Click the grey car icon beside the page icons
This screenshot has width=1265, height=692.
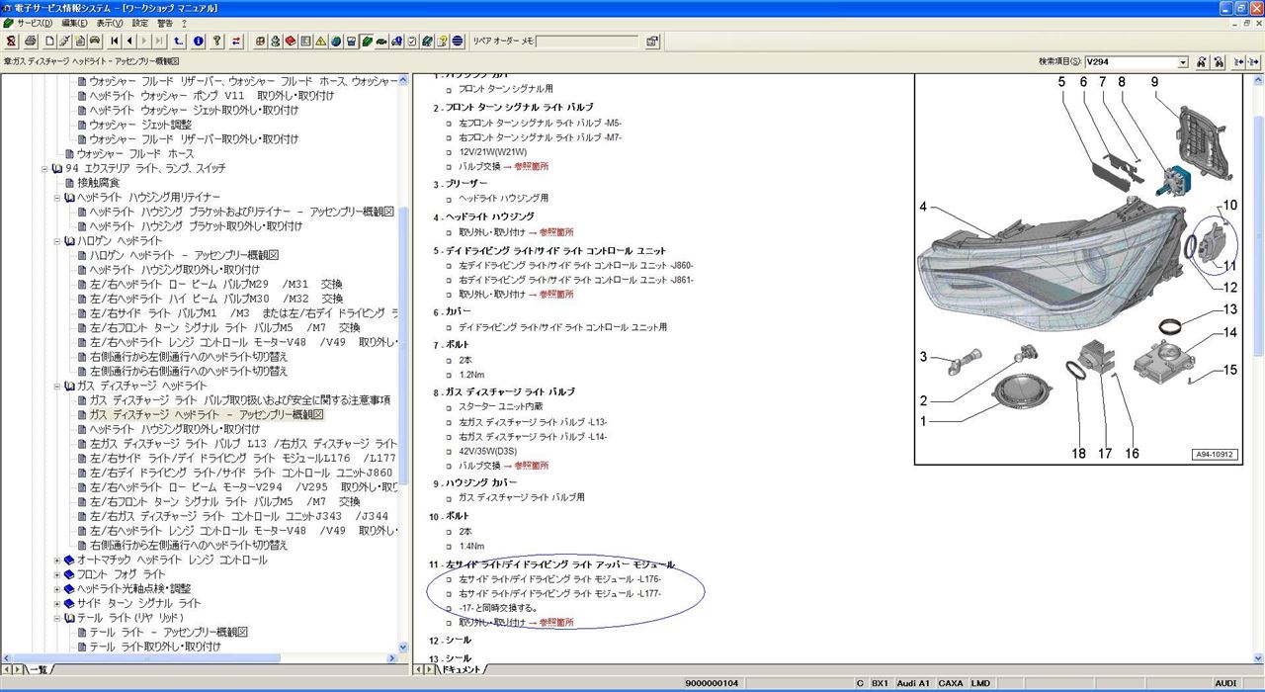95,42
